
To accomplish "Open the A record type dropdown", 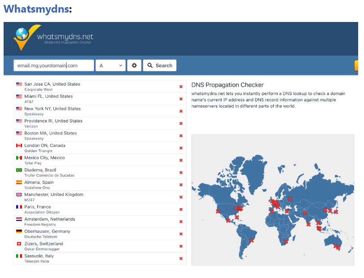I will [x=110, y=65].
